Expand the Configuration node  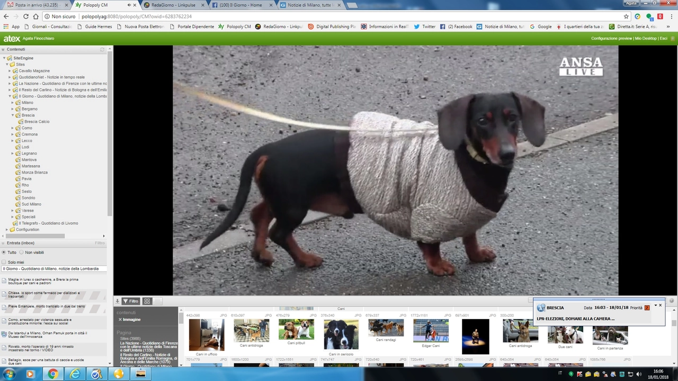pyautogui.click(x=6, y=229)
